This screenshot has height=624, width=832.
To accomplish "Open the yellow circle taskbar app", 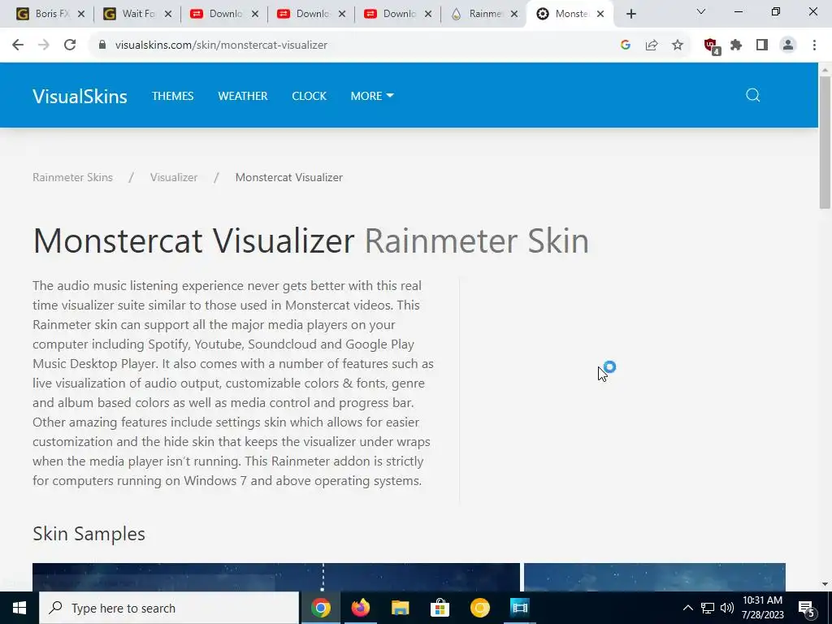I will [x=479, y=608].
